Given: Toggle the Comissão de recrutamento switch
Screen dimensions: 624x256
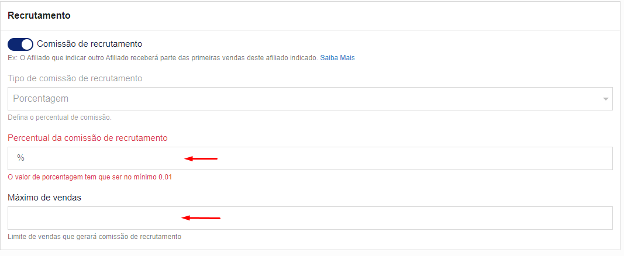Looking at the screenshot, I should (x=20, y=44).
